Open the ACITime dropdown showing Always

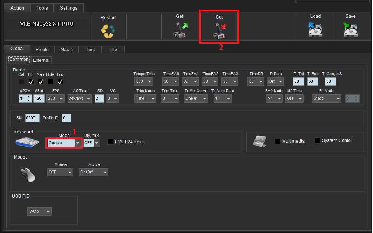[80, 99]
